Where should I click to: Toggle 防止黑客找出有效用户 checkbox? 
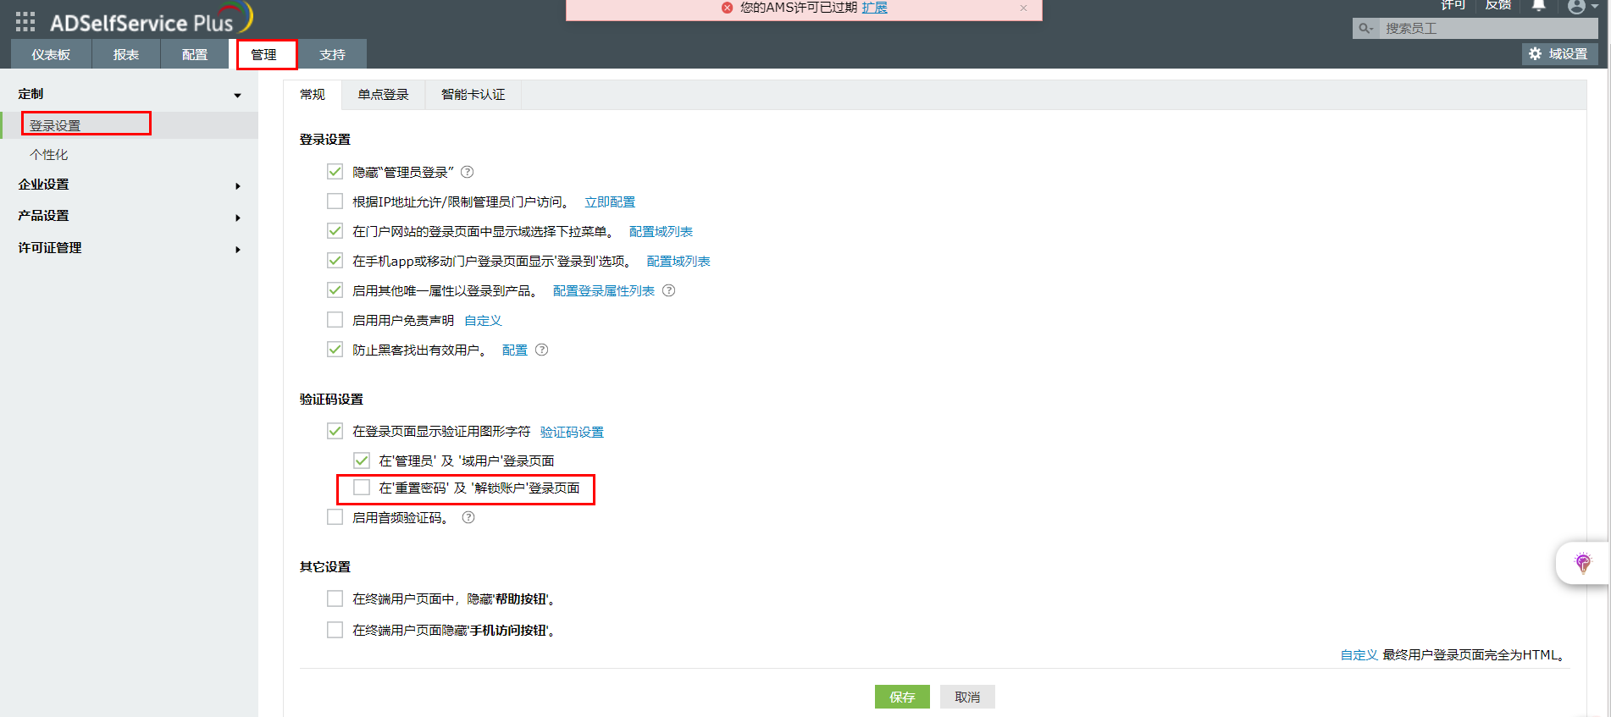pos(335,350)
